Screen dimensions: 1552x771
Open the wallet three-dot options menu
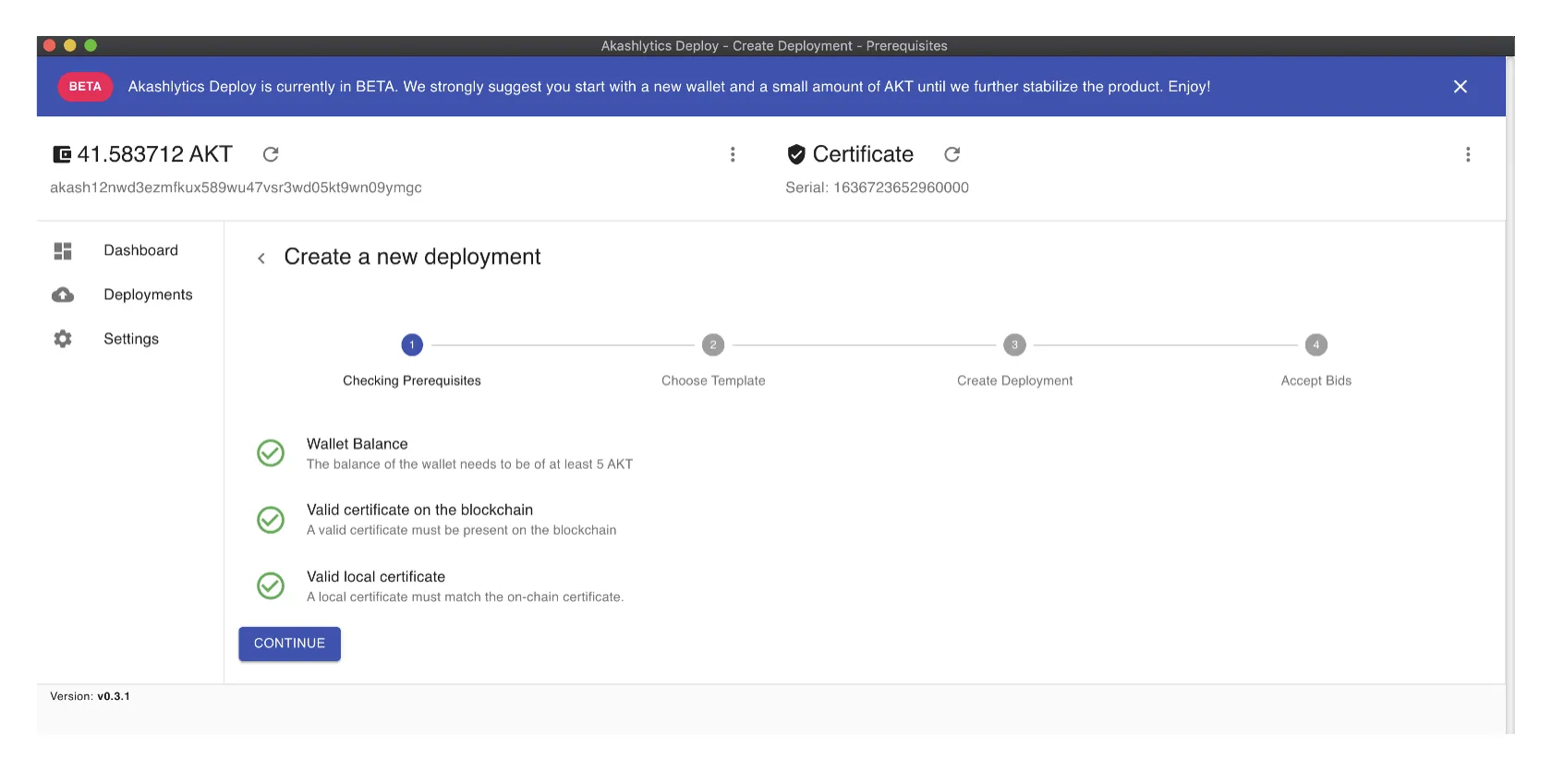[x=733, y=154]
